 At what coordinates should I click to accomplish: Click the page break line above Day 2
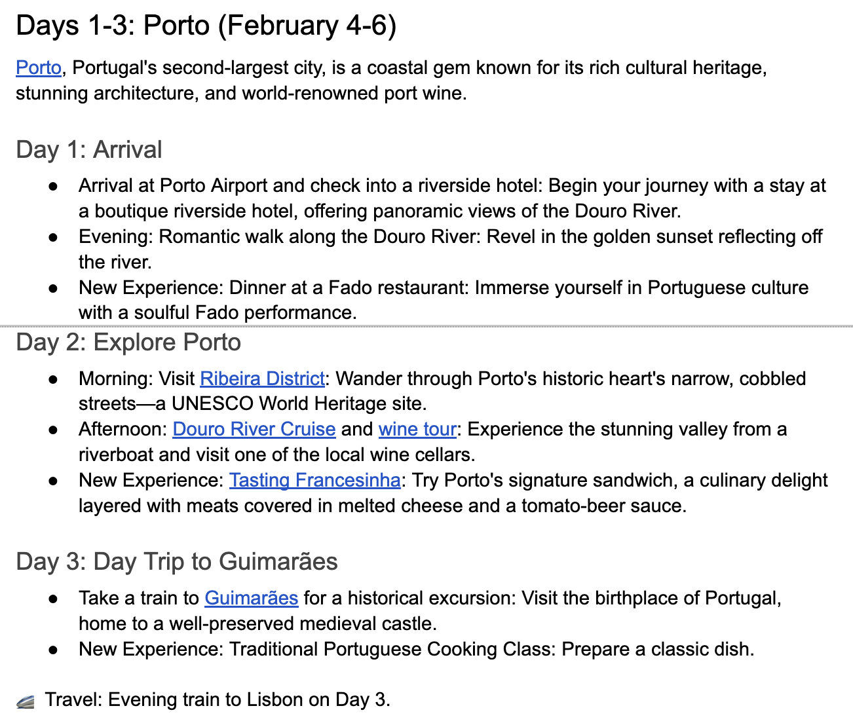pos(426,325)
